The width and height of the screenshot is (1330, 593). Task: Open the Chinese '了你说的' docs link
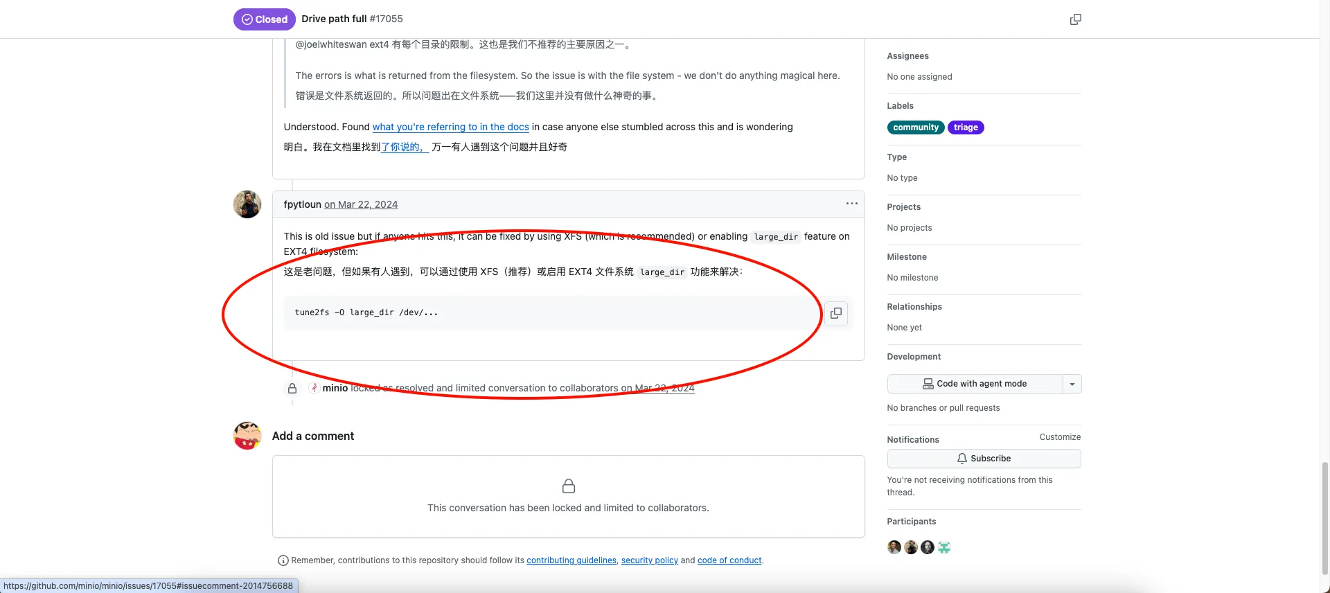[405, 147]
